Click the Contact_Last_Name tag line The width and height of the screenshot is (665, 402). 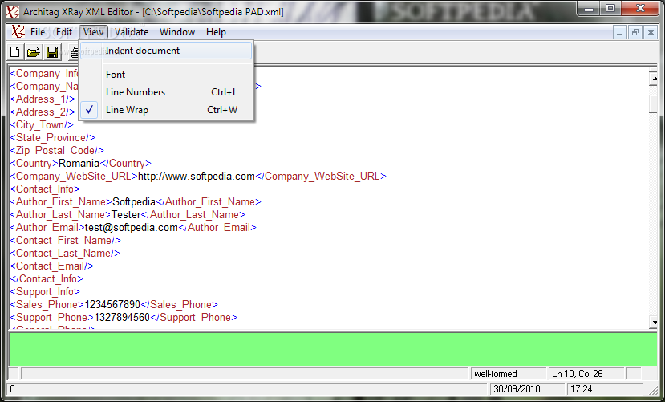tap(65, 254)
